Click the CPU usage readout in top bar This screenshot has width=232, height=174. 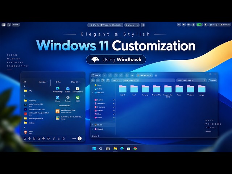[x=95, y=25]
